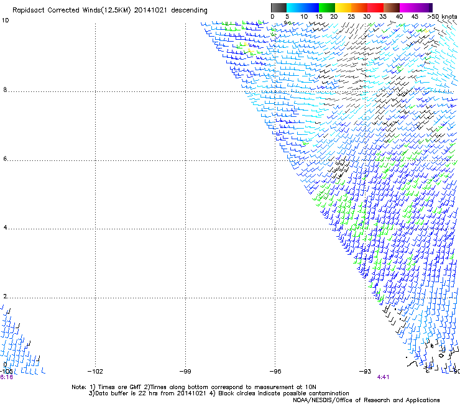The height and width of the screenshot is (404, 460).
Task: Click the '>50 knots' legend label
Action: 442,16
